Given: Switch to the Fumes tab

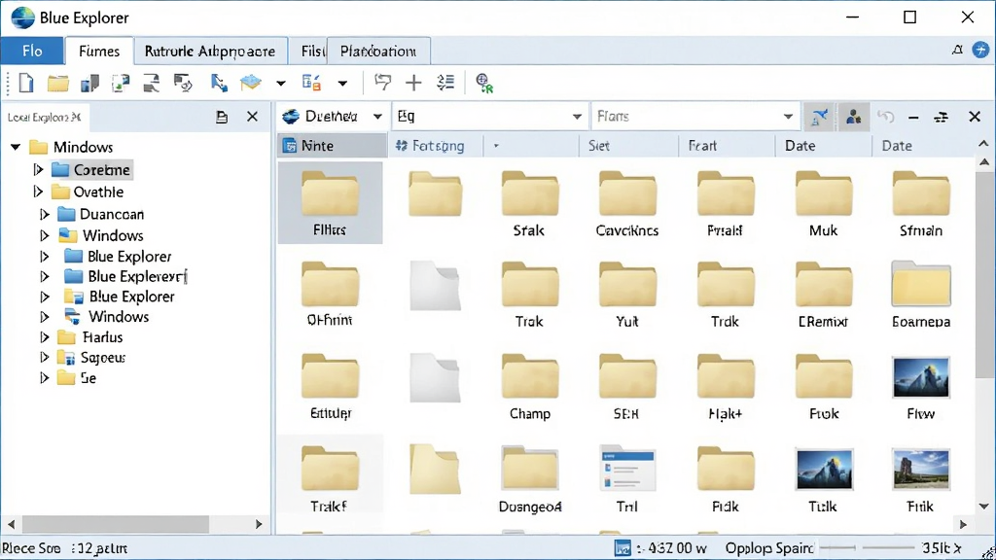Looking at the screenshot, I should [99, 51].
